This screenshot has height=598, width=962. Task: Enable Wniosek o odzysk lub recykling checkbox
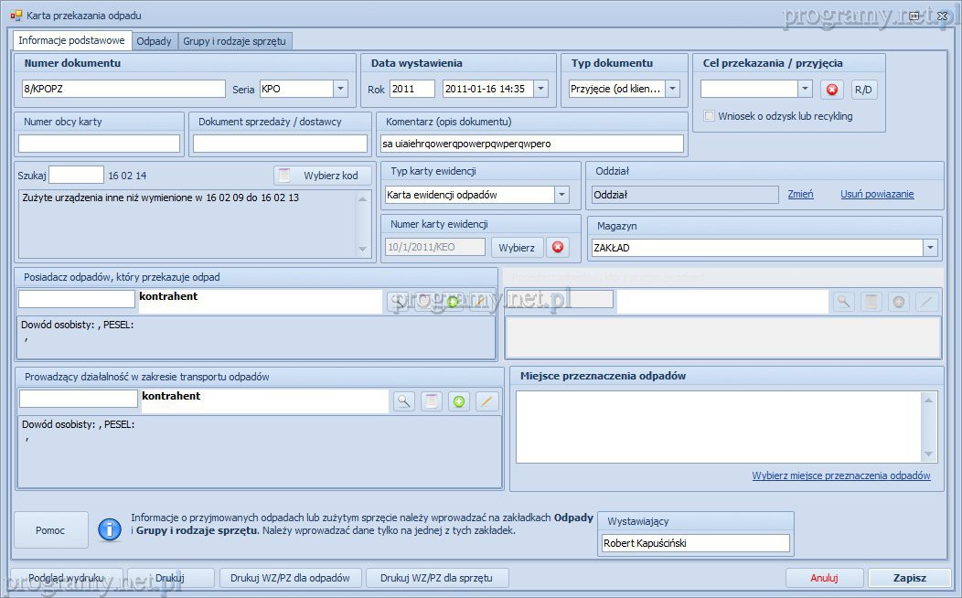click(x=710, y=116)
